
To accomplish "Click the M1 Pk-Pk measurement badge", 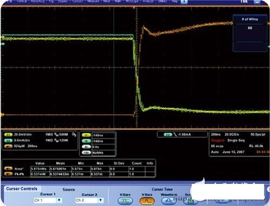I will (8, 174).
